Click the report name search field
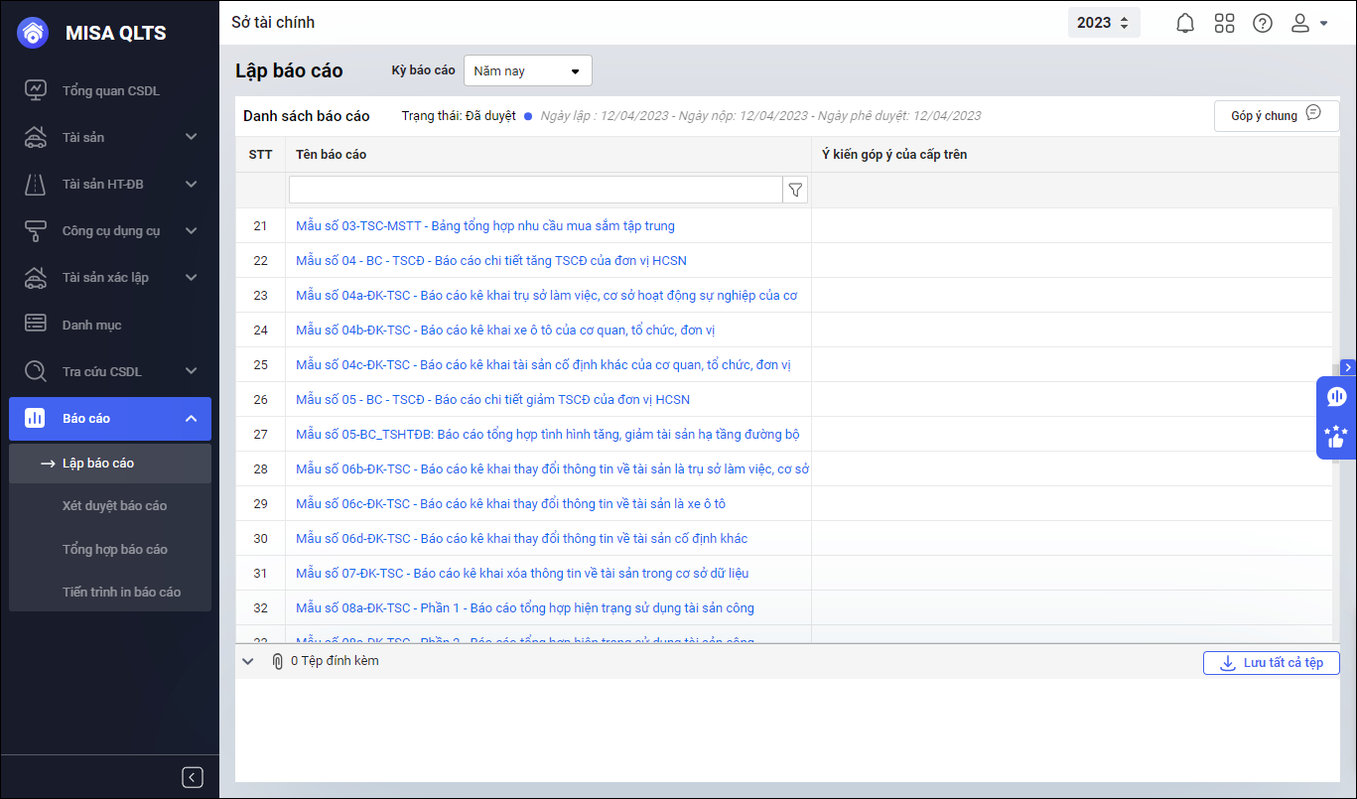1357x799 pixels. 535,190
